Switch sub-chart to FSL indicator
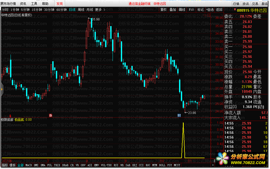270x169 pixels. [x=49, y=165]
